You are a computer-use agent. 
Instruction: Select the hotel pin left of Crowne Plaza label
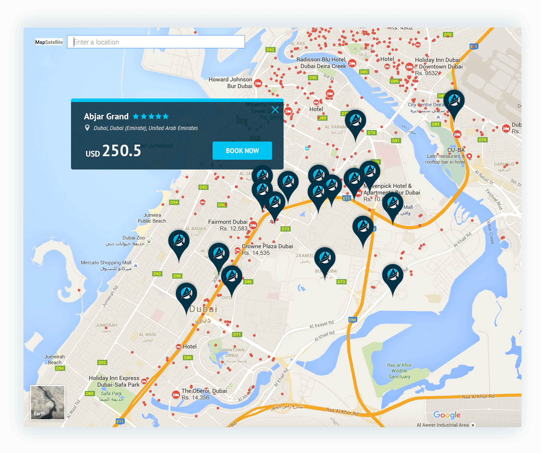(219, 258)
